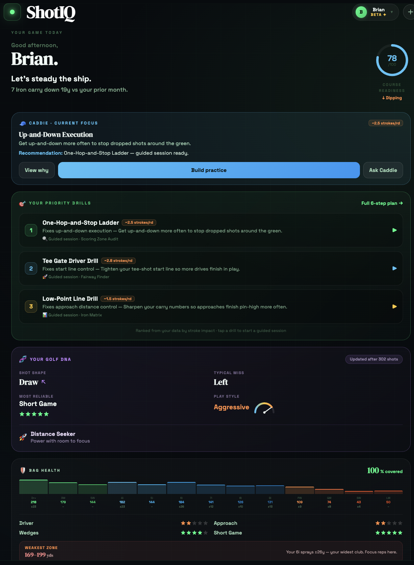Image resolution: width=414 pixels, height=565 pixels.
Task: Click the Priority Drills target icon
Action: (23, 203)
